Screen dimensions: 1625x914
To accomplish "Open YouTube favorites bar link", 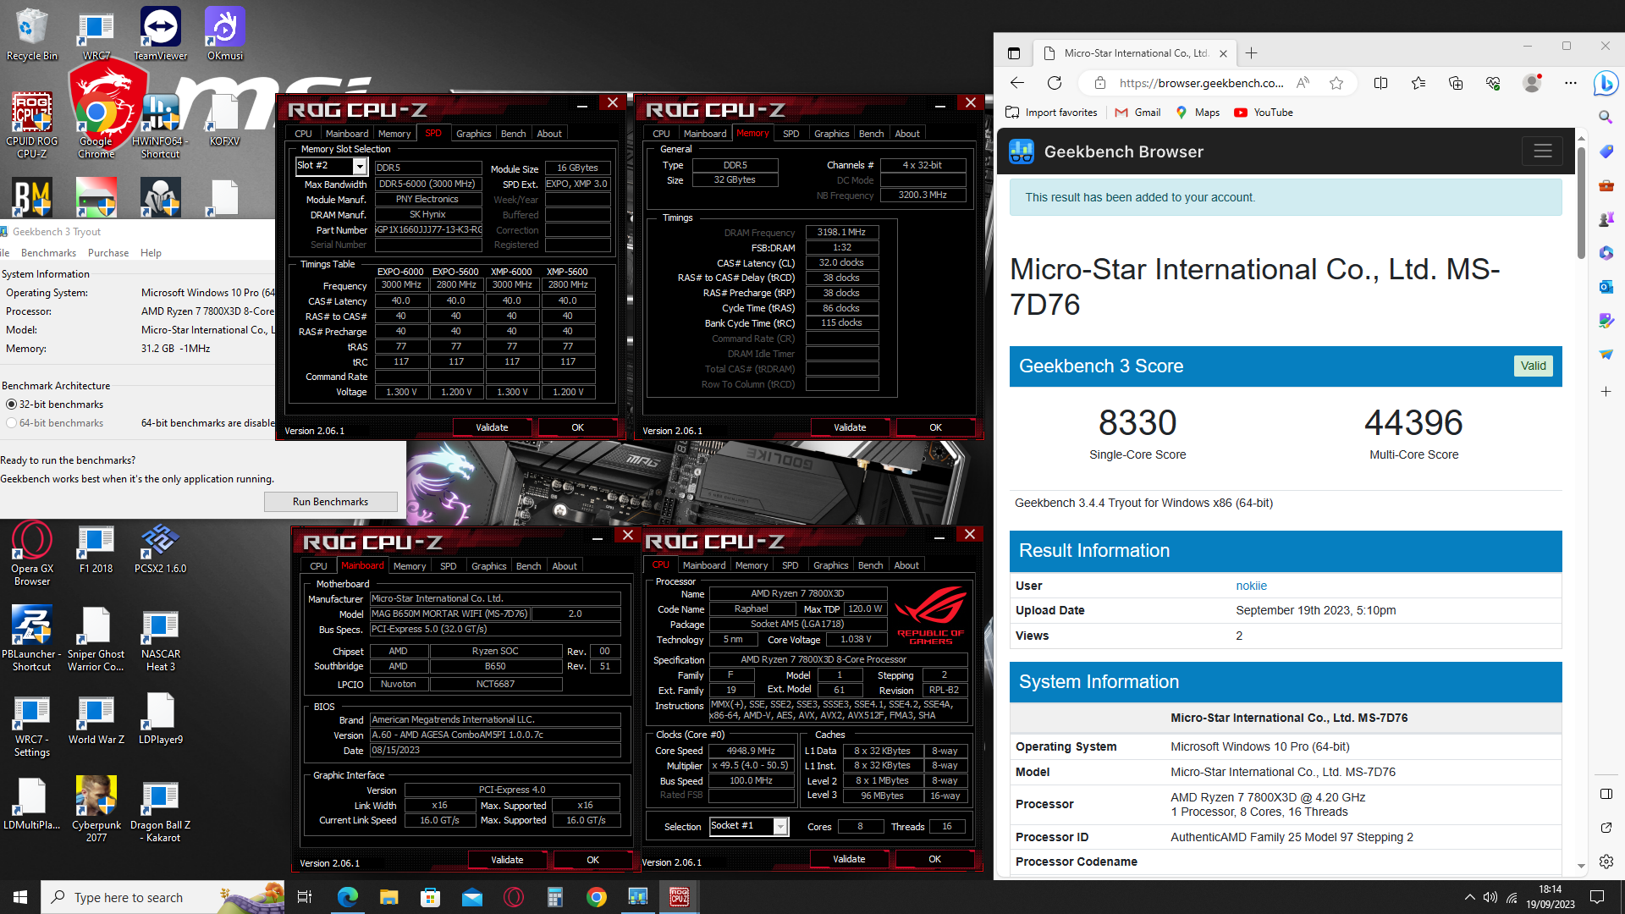I will pos(1264,113).
